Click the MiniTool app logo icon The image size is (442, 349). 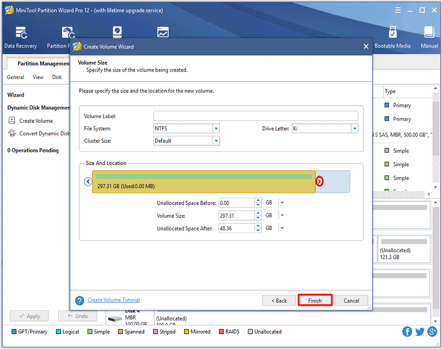[9, 10]
